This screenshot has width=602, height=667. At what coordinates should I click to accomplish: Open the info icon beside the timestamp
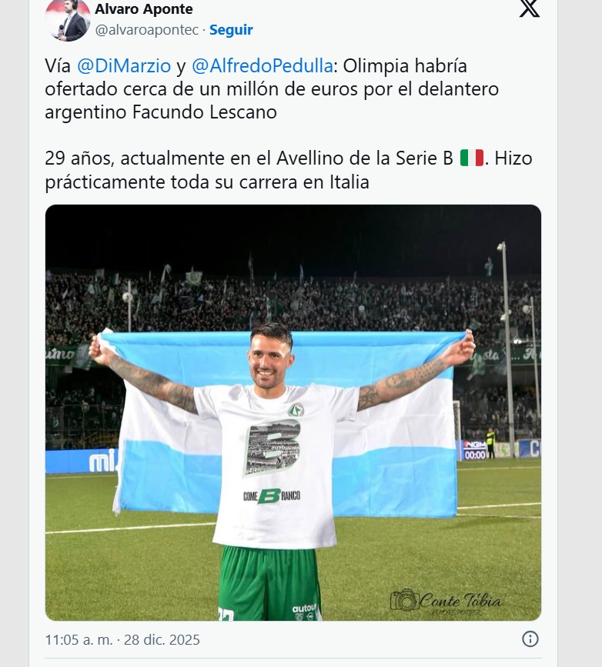[530, 639]
